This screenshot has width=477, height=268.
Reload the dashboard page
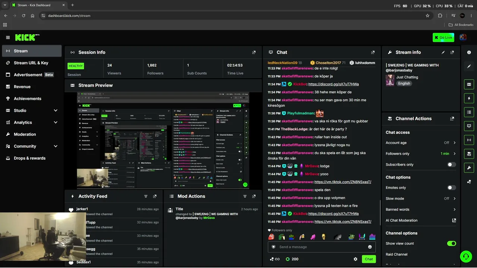tap(23, 16)
